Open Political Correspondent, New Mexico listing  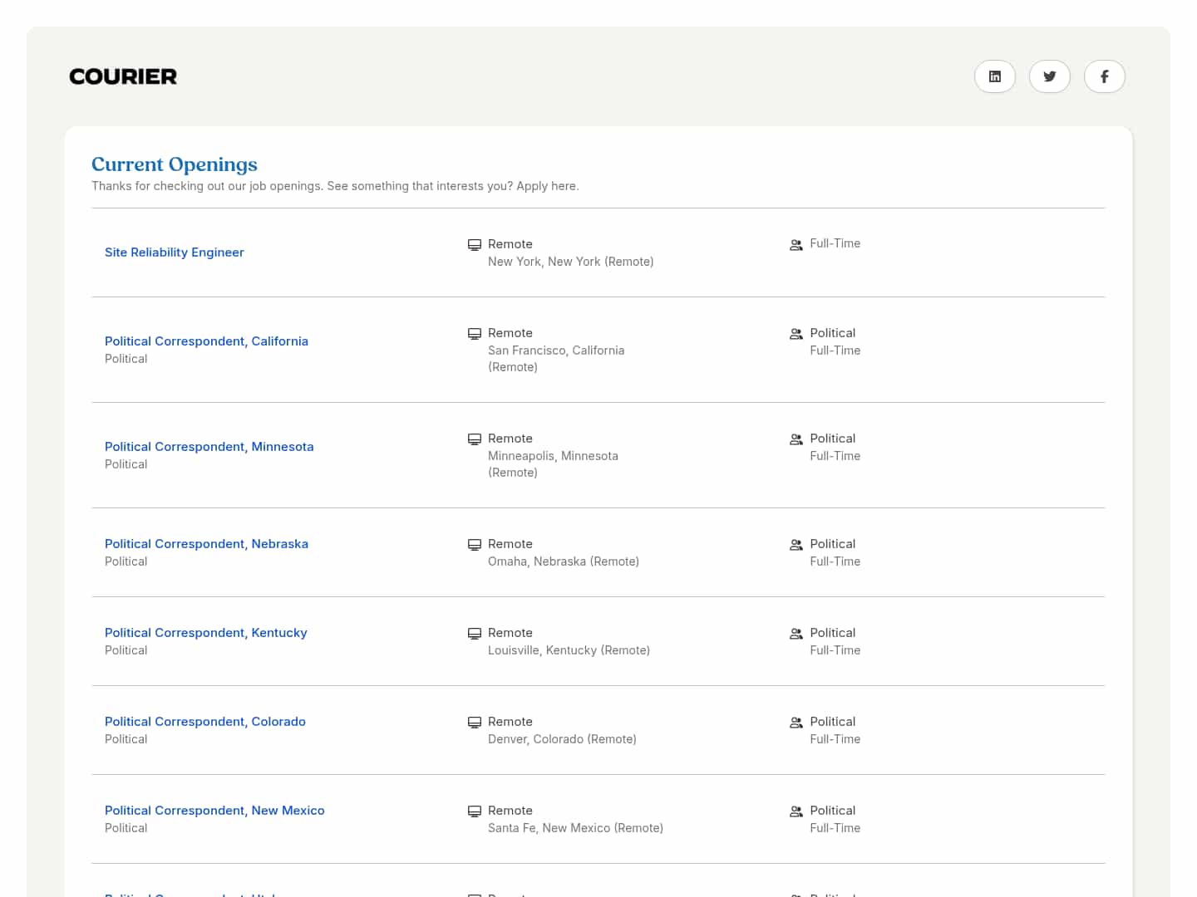[x=214, y=811]
